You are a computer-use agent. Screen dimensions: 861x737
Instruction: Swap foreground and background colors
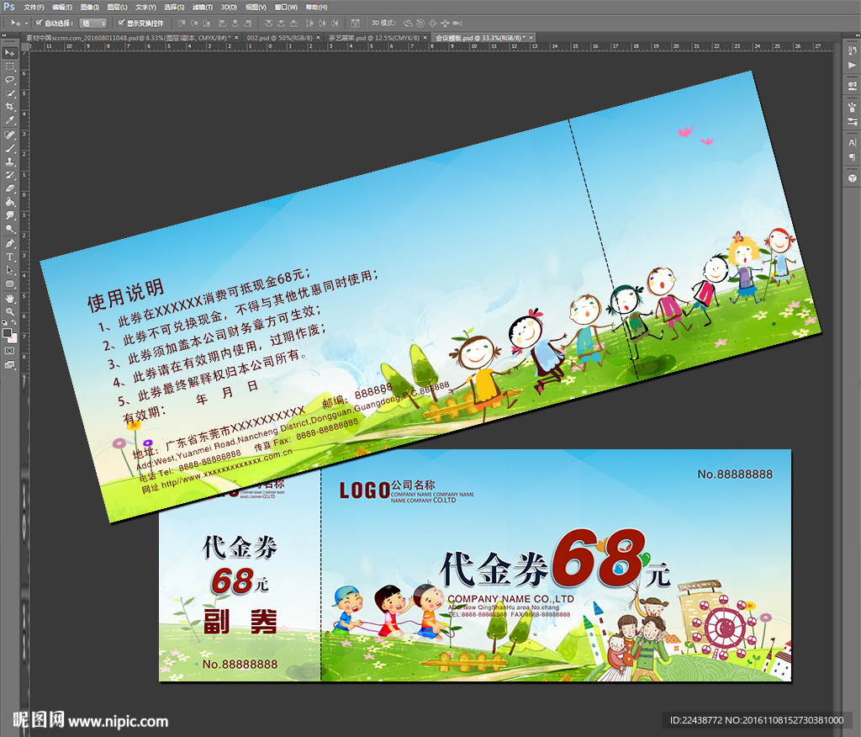14,322
